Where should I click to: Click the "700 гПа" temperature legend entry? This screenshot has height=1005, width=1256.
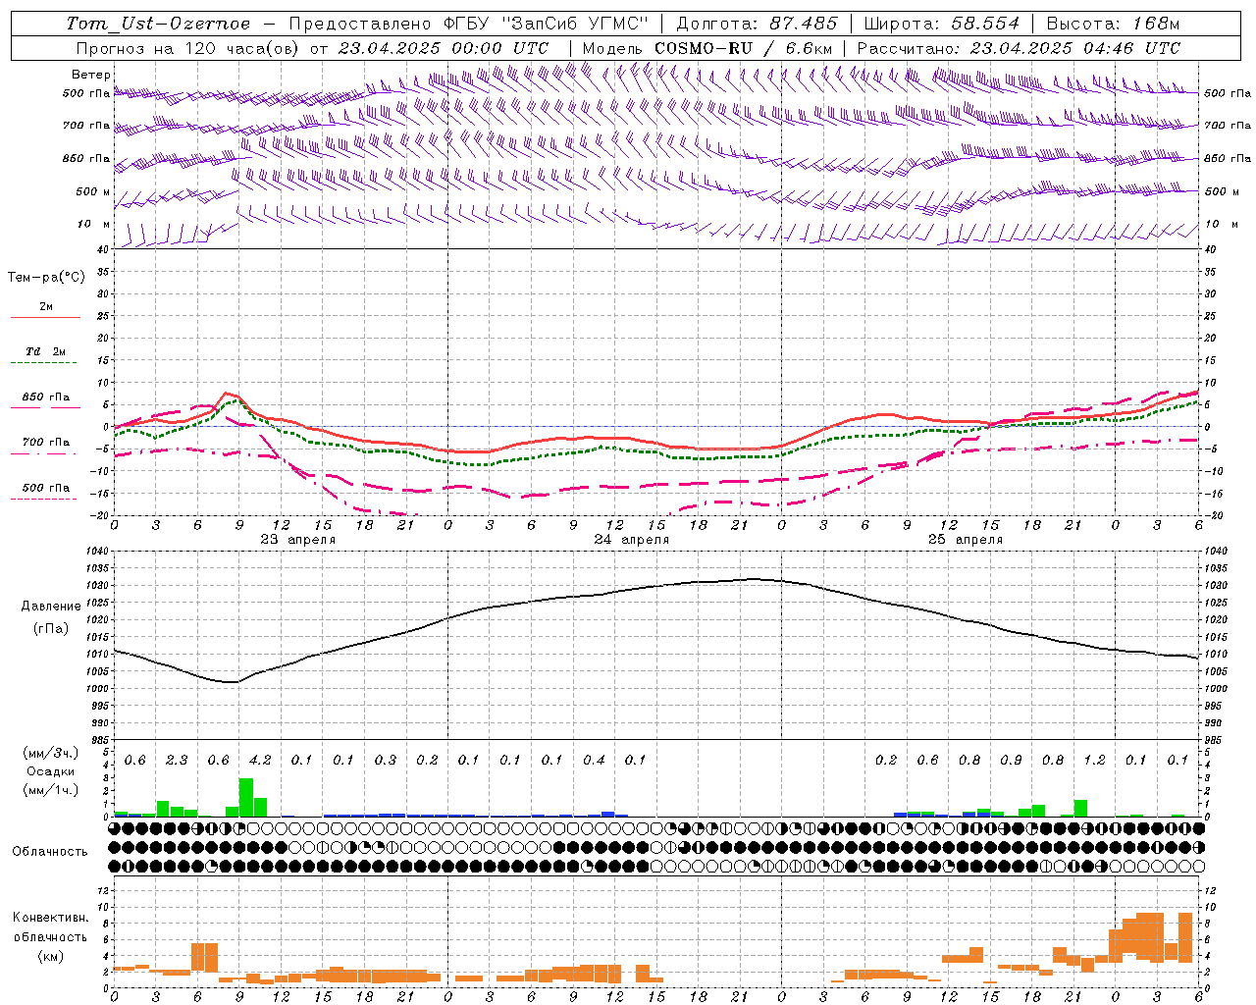click(x=46, y=443)
